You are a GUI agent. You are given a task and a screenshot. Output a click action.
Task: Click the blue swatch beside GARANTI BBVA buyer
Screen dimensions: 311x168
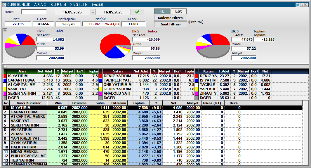[5, 80]
